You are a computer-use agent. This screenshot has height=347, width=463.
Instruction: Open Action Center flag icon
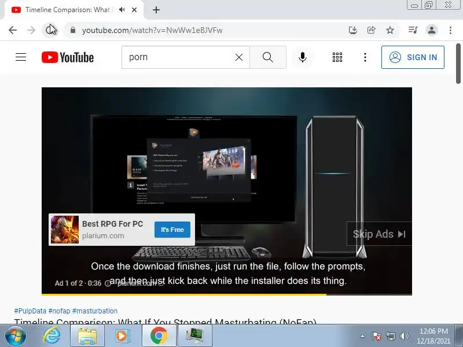pyautogui.click(x=377, y=336)
